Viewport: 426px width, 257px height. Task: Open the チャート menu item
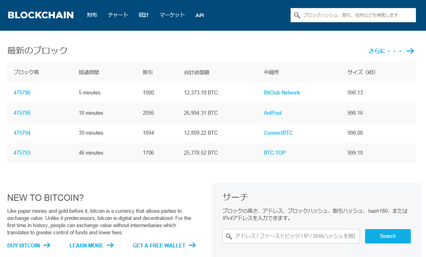point(118,15)
